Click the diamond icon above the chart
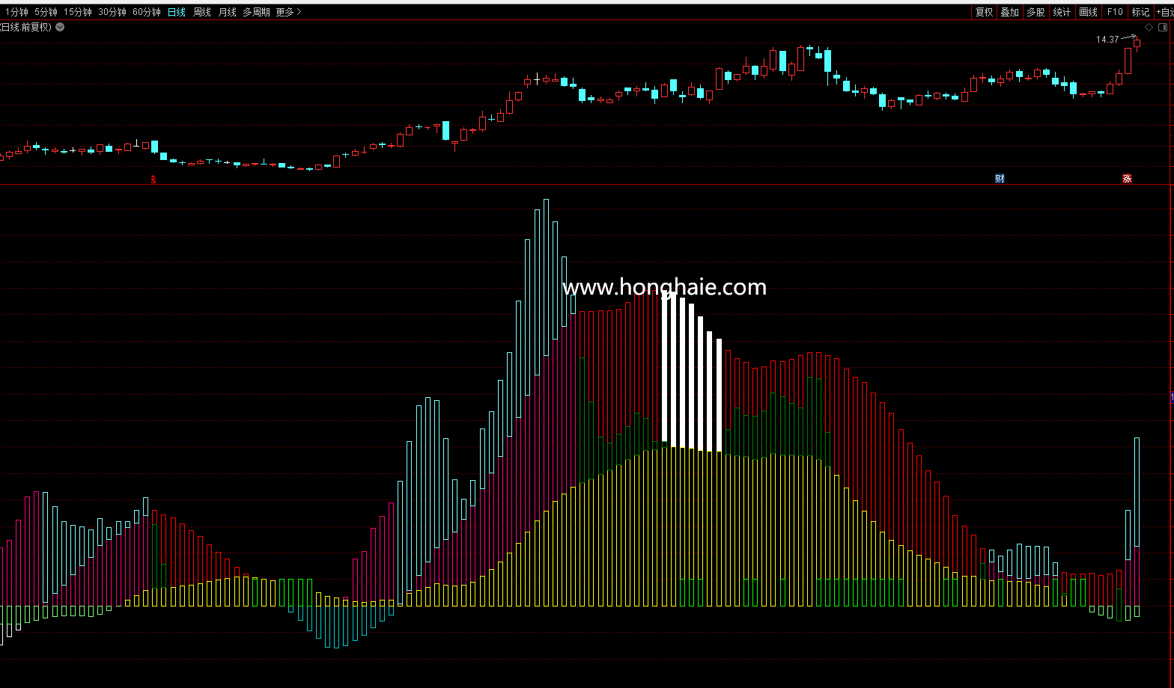Viewport: 1174px width, 688px height. pos(1149,28)
